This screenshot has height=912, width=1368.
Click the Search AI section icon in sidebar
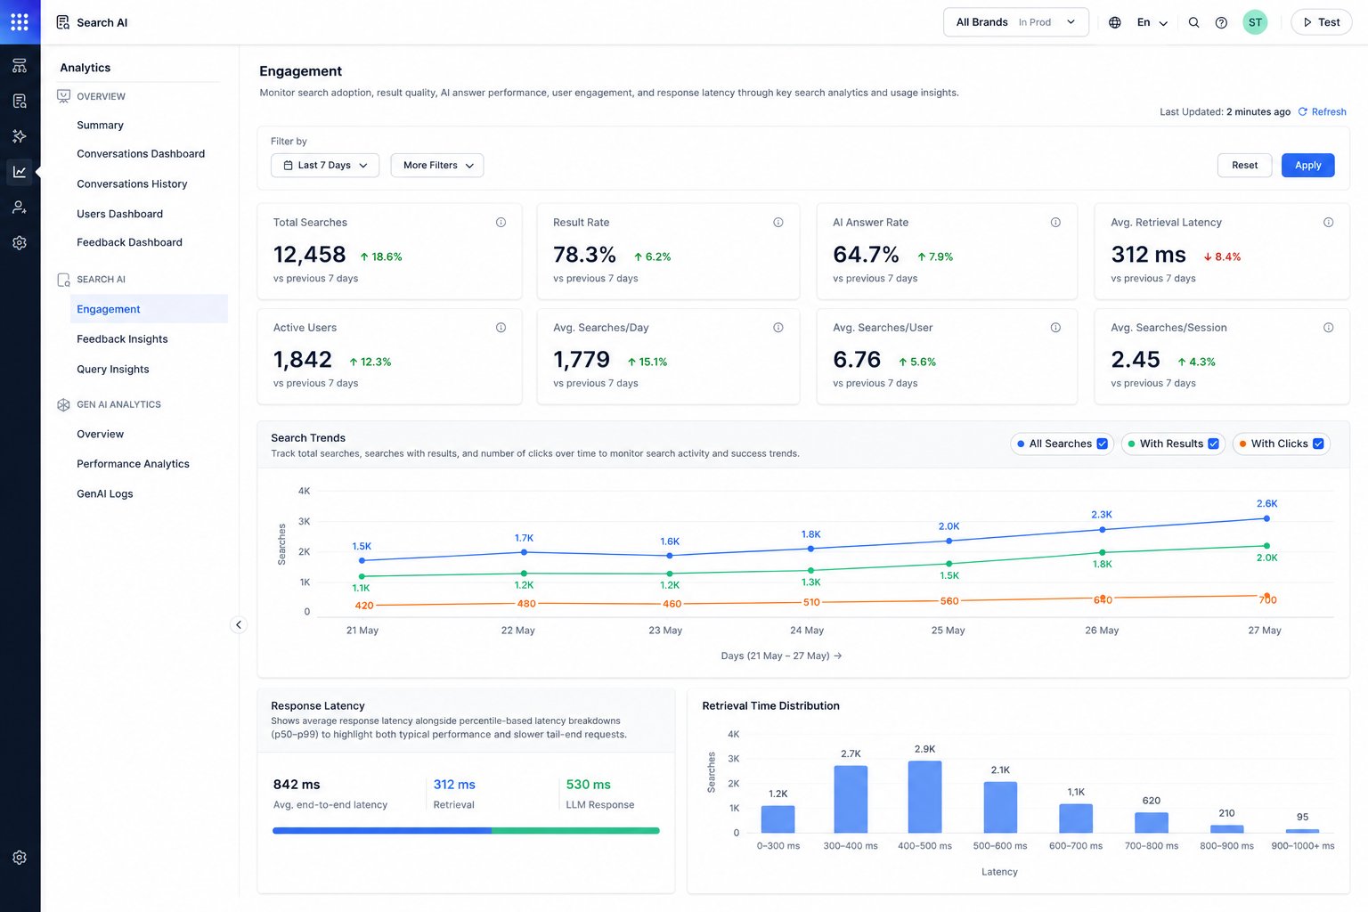[63, 280]
